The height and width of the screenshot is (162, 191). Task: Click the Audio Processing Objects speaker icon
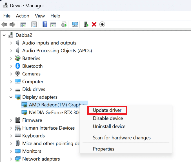click(18, 50)
